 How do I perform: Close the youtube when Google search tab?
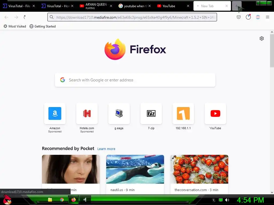click(150, 6)
